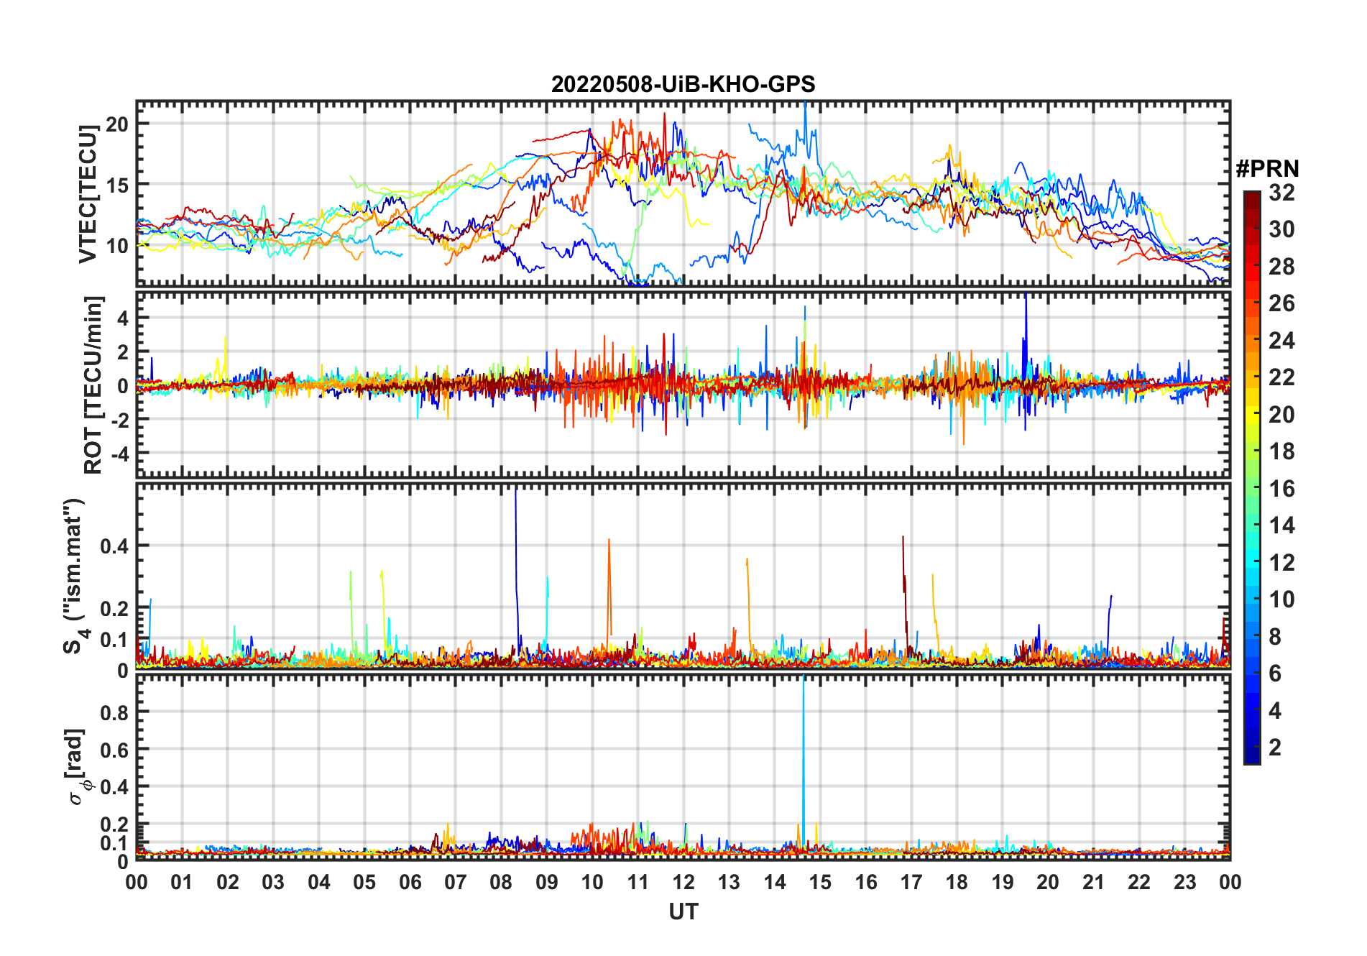This screenshot has height=956, width=1367.
Task: Select the VTEC[TECU] y-axis label
Action: (x=88, y=194)
